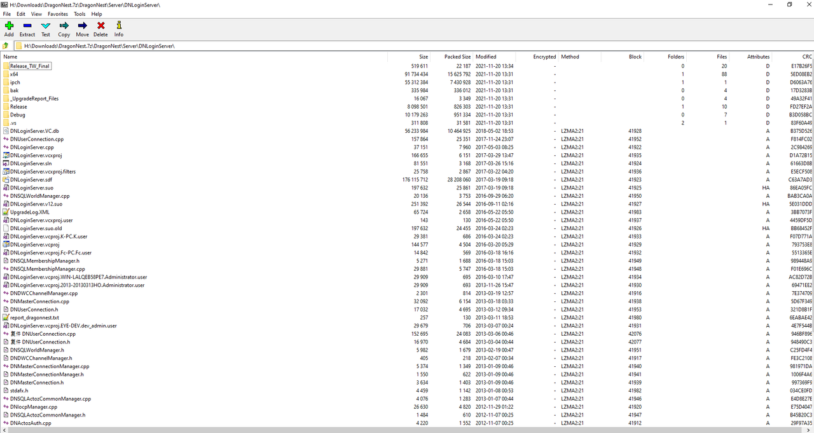Click the Release folder icon
This screenshot has width=814, height=433.
click(6, 106)
